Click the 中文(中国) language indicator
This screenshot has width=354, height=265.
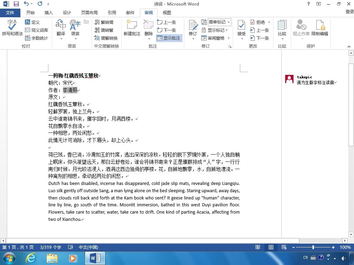click(88, 247)
